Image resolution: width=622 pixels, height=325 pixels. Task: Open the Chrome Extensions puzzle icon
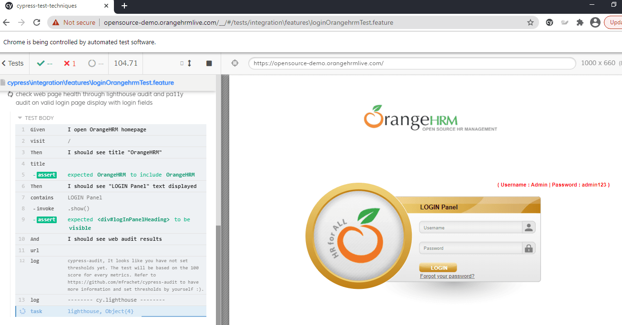580,22
